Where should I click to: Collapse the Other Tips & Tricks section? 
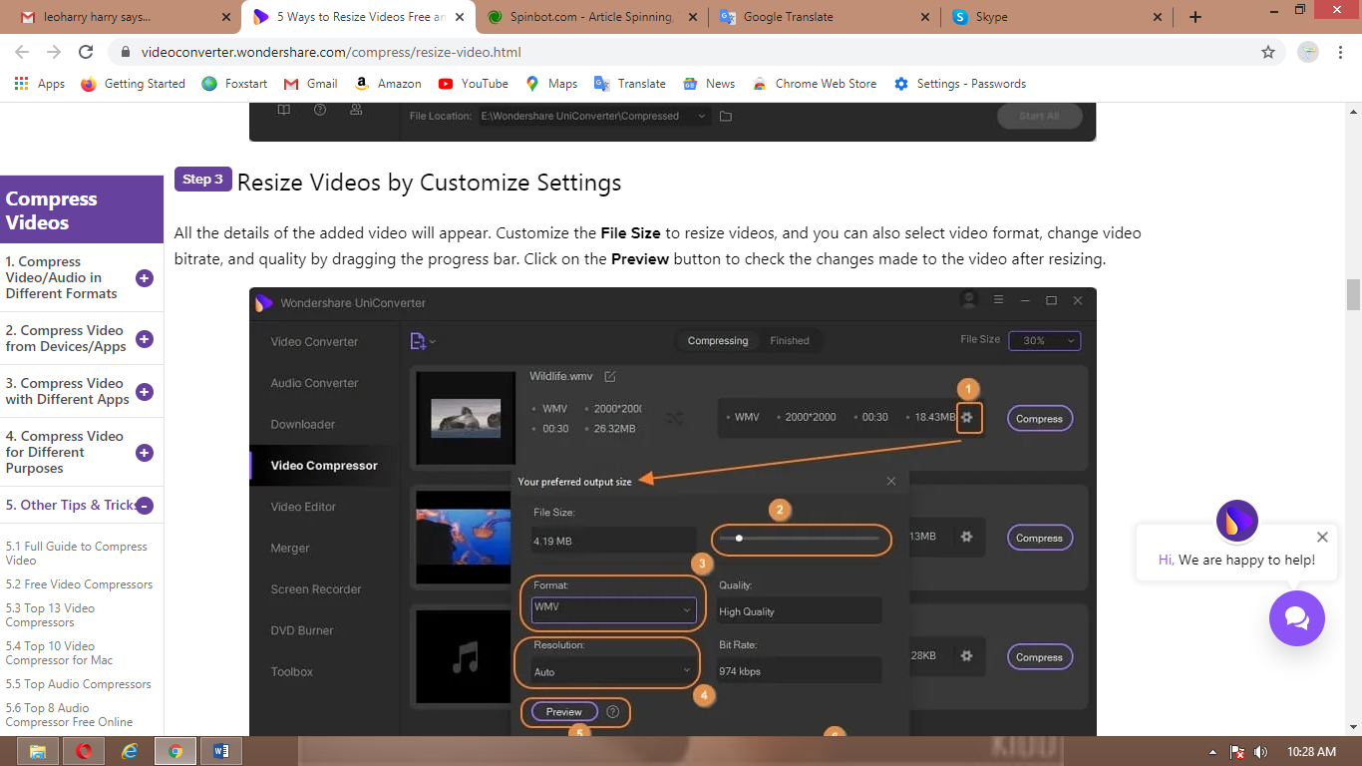pos(145,506)
